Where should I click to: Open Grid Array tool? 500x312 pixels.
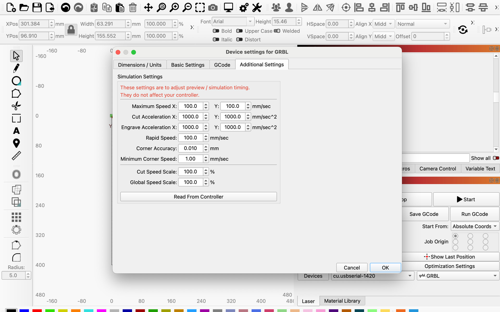[x=16, y=217]
